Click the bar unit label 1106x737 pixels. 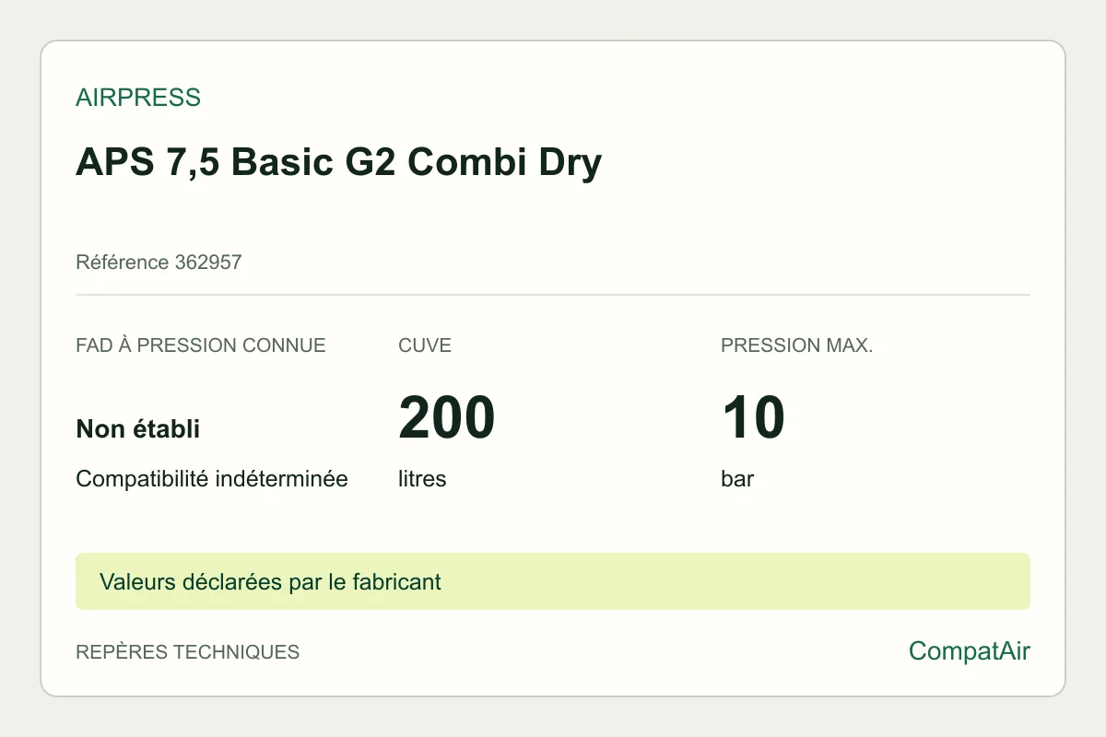[x=737, y=480]
